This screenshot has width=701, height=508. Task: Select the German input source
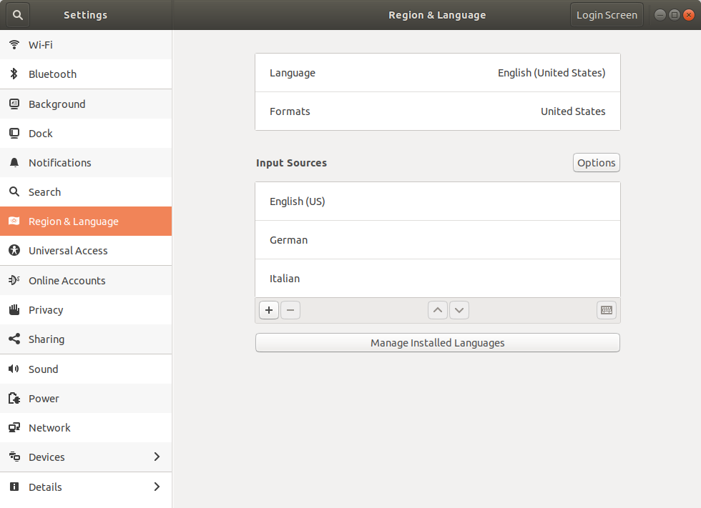tap(437, 240)
